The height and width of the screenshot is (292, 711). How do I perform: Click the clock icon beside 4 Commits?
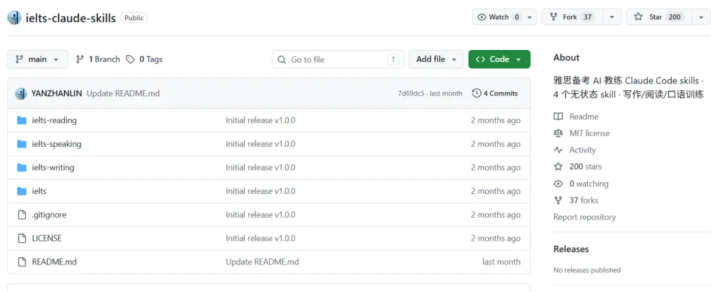coord(477,93)
